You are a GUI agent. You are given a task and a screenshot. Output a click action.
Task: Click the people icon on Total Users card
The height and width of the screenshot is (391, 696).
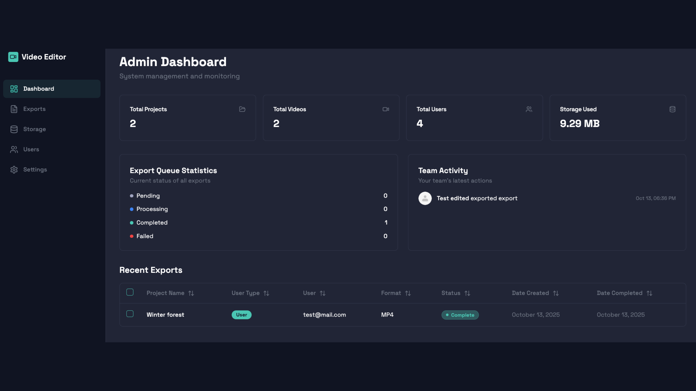coord(529,109)
